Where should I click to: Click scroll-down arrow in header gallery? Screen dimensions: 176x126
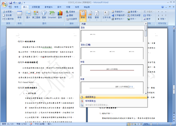click(x=146, y=93)
